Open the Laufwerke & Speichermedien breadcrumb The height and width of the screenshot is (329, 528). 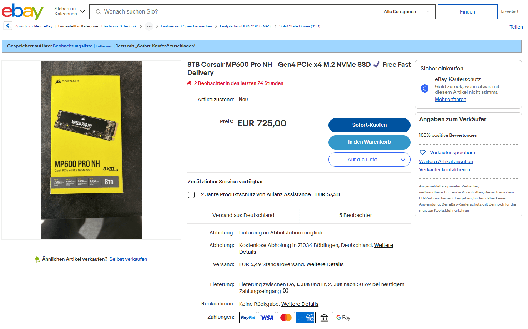(x=186, y=26)
